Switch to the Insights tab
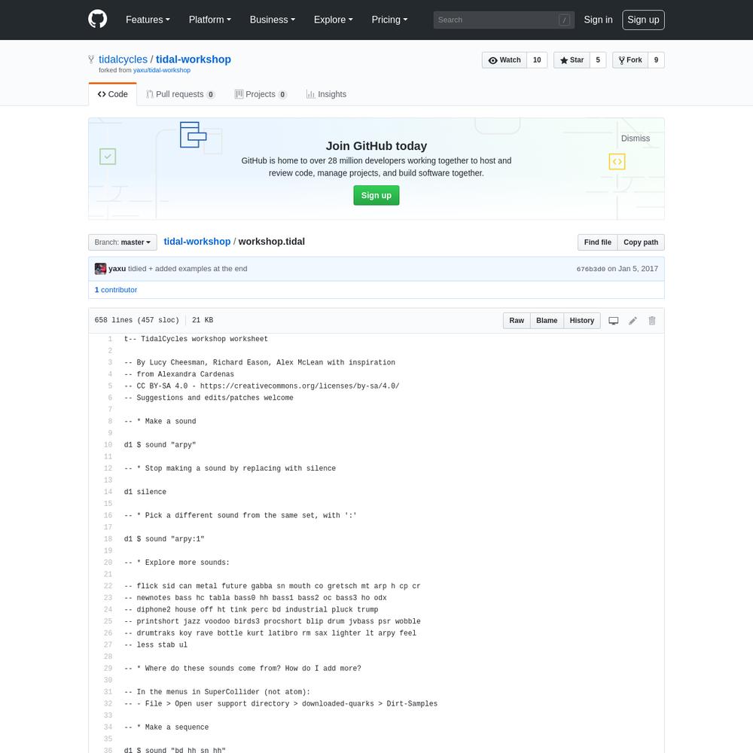 tap(326, 94)
